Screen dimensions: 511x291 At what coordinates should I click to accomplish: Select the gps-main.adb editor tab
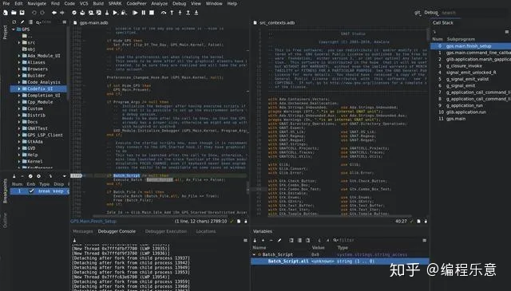click(91, 23)
